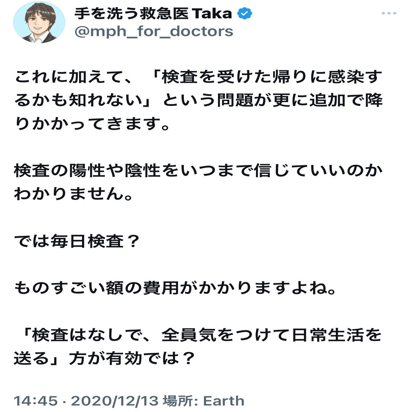Select the line starting with これに加えて
Screen dimensions: 412x412
coord(198,77)
